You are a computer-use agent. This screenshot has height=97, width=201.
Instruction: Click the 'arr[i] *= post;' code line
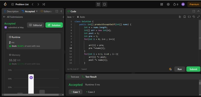click(x=97, y=57)
